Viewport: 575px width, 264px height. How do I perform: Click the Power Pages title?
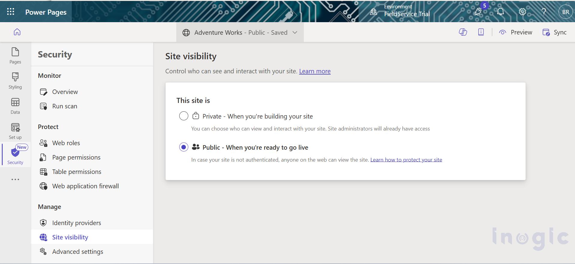[x=46, y=12]
